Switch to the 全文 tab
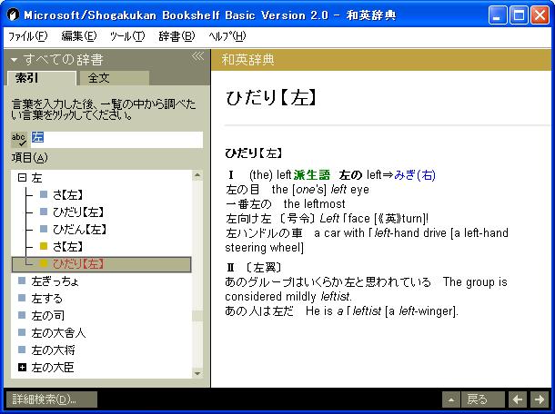 [113, 78]
